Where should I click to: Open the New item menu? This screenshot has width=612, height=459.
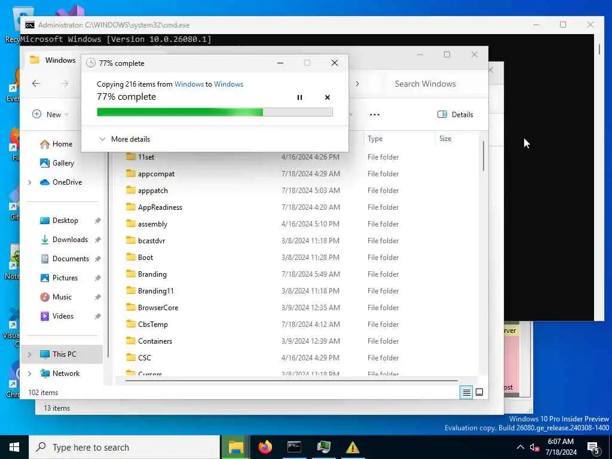pyautogui.click(x=51, y=114)
